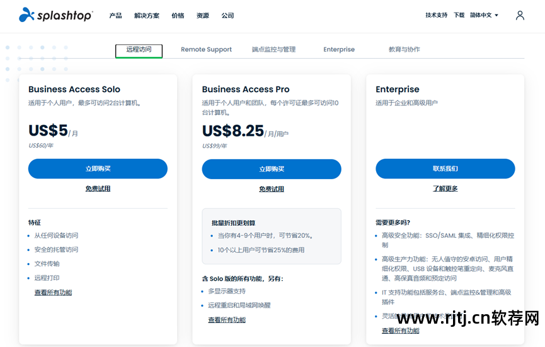Click 安全的托管访问 feature item
Viewport: 545px width, 347px height.
click(56, 250)
